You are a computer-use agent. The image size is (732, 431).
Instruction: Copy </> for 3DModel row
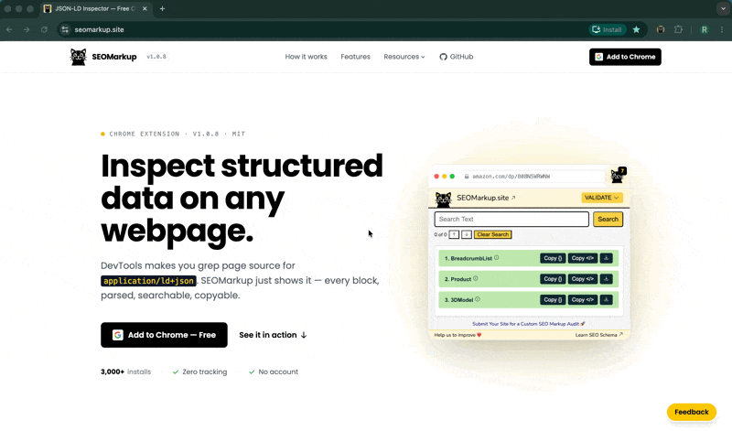pos(583,300)
